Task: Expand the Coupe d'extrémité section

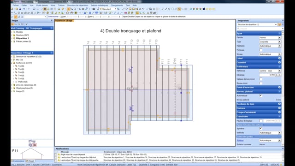Action: 279,112
